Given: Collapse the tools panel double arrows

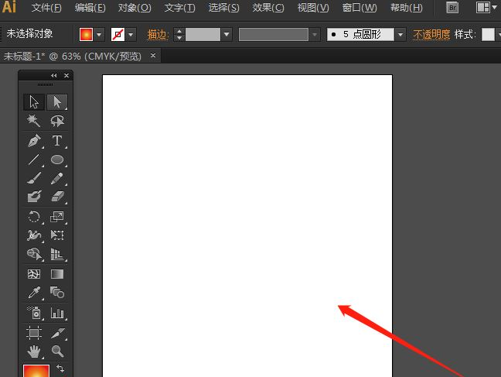Looking at the screenshot, I should (53, 76).
